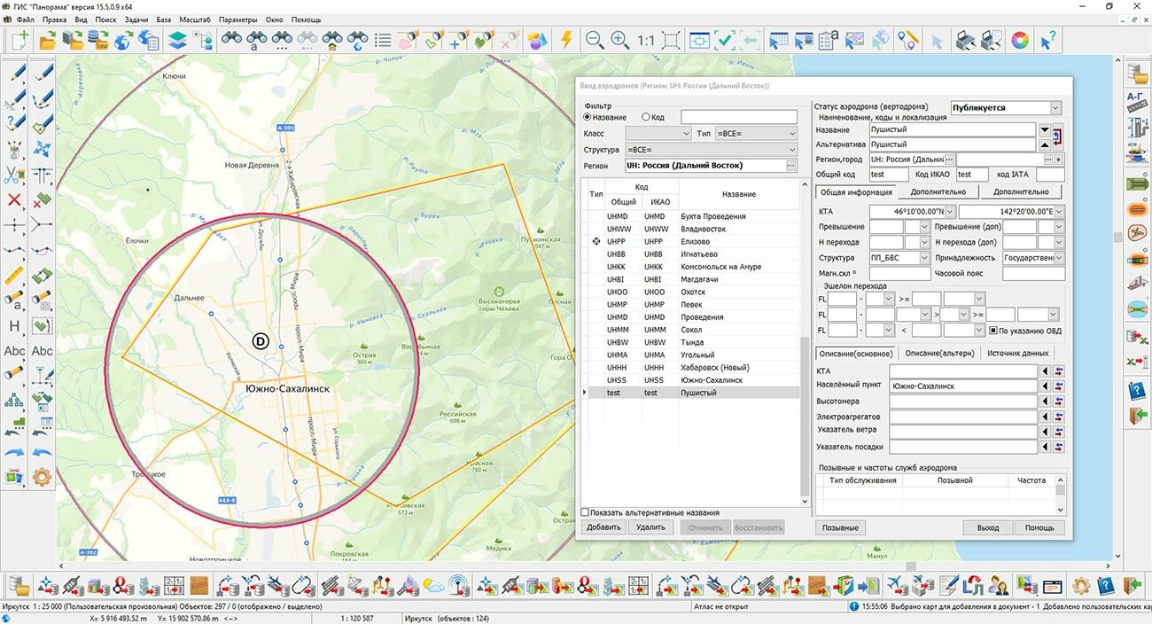Select the 'Южно-Сахалинск' row in airport list
Screen dimensions: 1152x624
click(711, 380)
